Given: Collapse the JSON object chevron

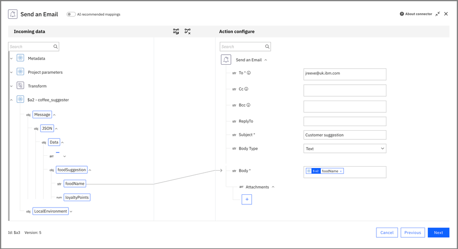Looking at the screenshot, I should pos(57,129).
